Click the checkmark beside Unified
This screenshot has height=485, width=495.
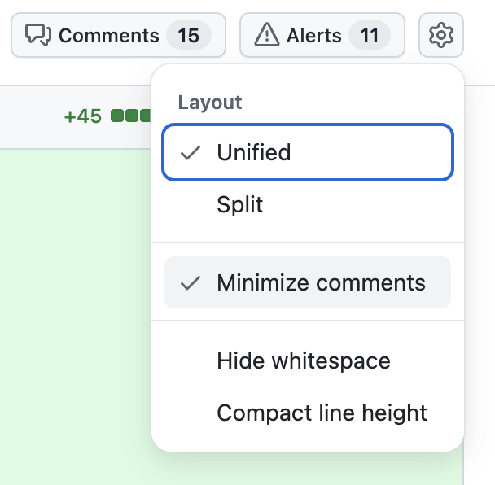coord(190,153)
